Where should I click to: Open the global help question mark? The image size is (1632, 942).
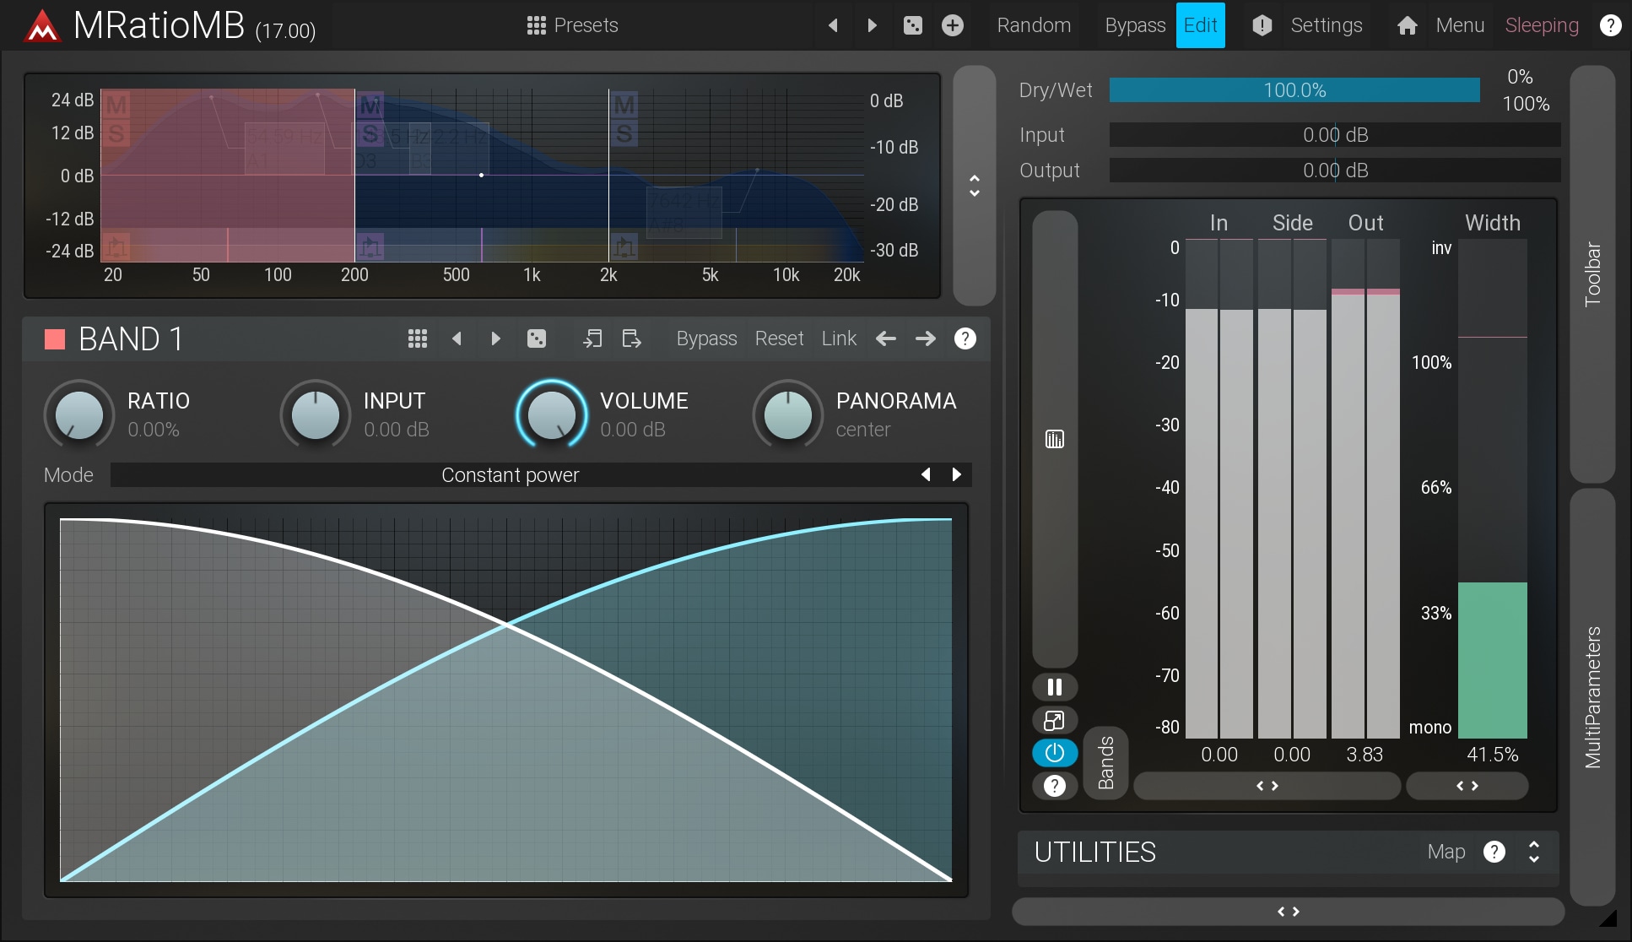1610,25
